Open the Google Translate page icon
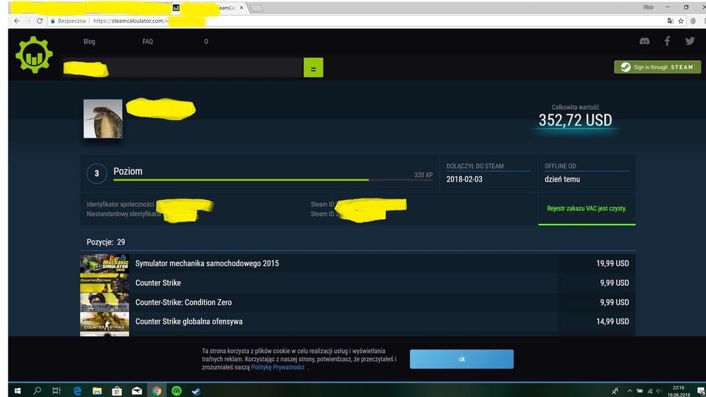The height and width of the screenshot is (397, 706). coord(670,21)
